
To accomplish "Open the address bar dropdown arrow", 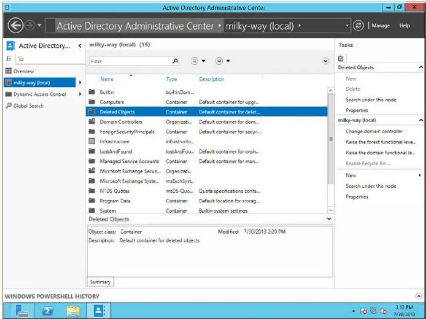I will [348, 26].
